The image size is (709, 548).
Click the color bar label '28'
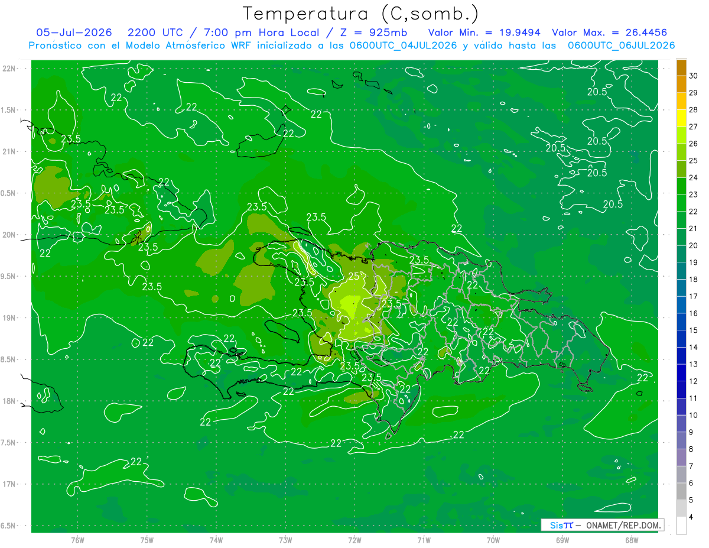coord(694,109)
